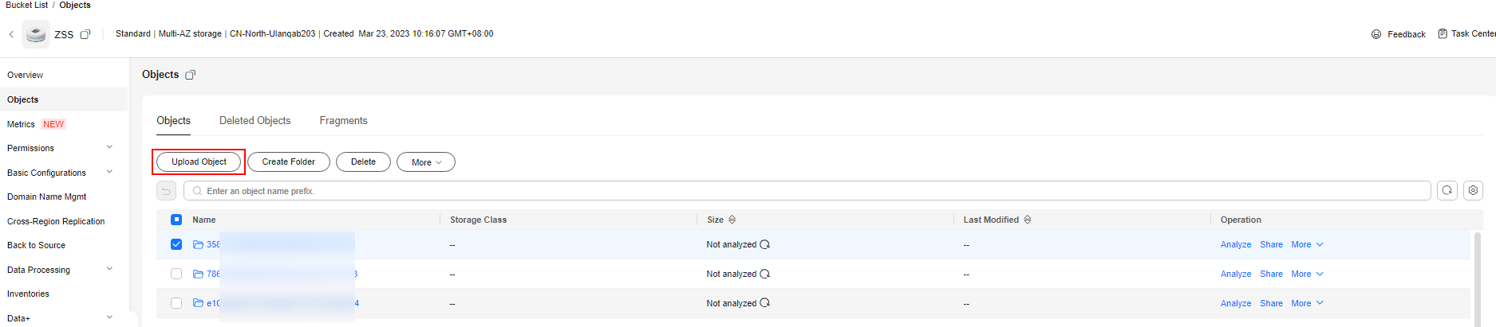
Task: Copy the bucket name ZSS icon
Action: click(x=85, y=34)
